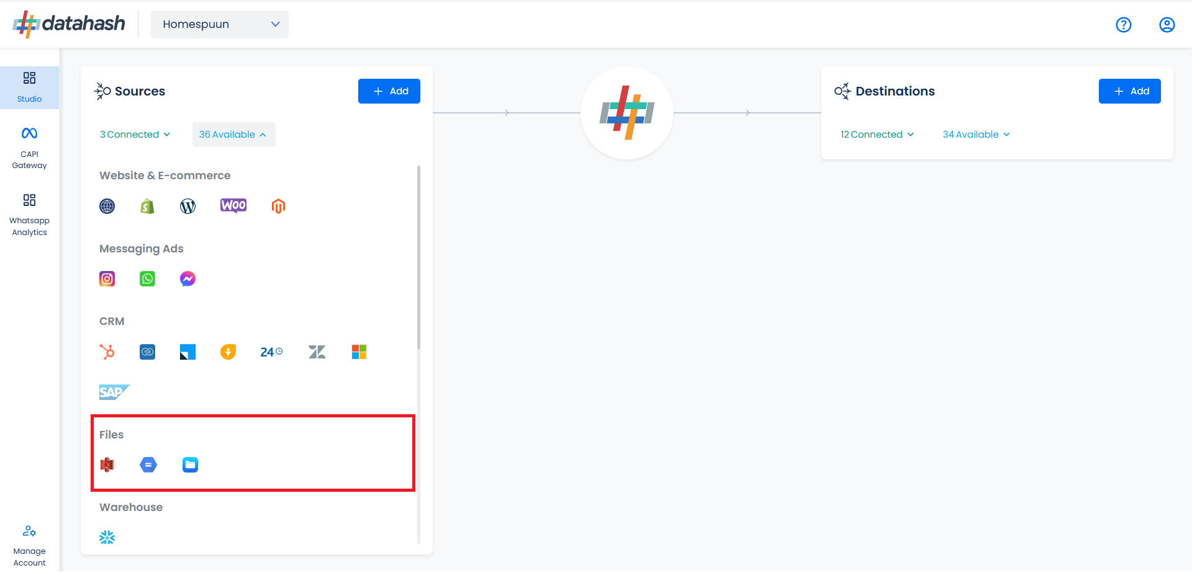Expand the 3 Connected sources list
Screen dimensions: 1192x573
pos(135,135)
